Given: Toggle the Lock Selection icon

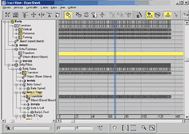Looking at the screenshot, I should pos(139,15).
